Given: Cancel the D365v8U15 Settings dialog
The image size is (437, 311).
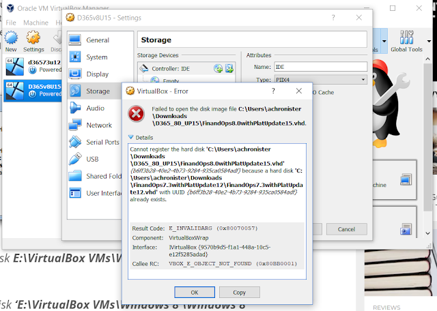Looking at the screenshot, I should (346, 229).
